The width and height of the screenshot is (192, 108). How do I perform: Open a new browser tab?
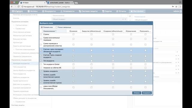pos(76,3)
